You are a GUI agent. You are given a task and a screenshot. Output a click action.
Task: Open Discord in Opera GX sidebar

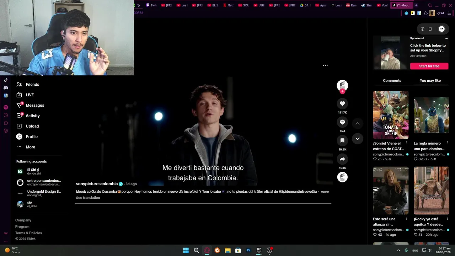pyautogui.click(x=6, y=88)
